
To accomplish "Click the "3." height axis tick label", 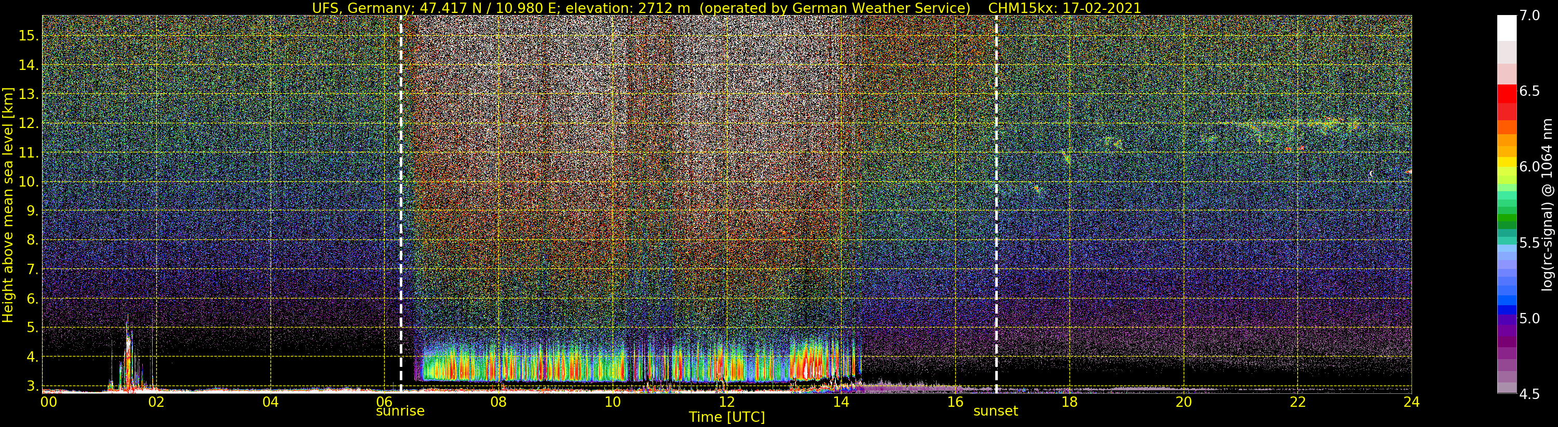I will [x=32, y=386].
